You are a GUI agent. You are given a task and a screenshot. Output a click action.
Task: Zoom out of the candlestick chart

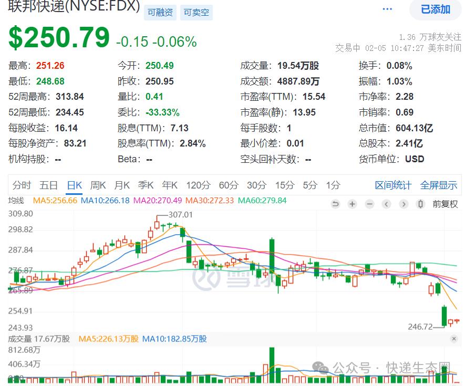[x=369, y=204]
